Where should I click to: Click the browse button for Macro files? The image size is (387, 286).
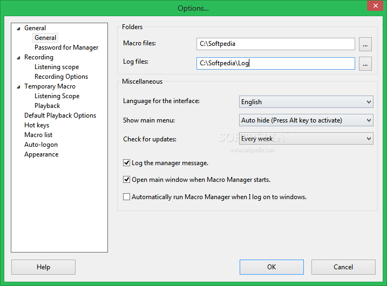[x=365, y=44]
